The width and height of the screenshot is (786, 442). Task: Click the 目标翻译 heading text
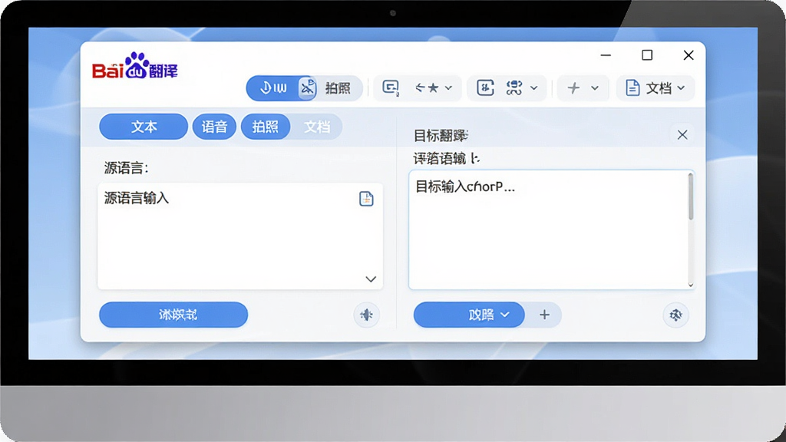[441, 135]
